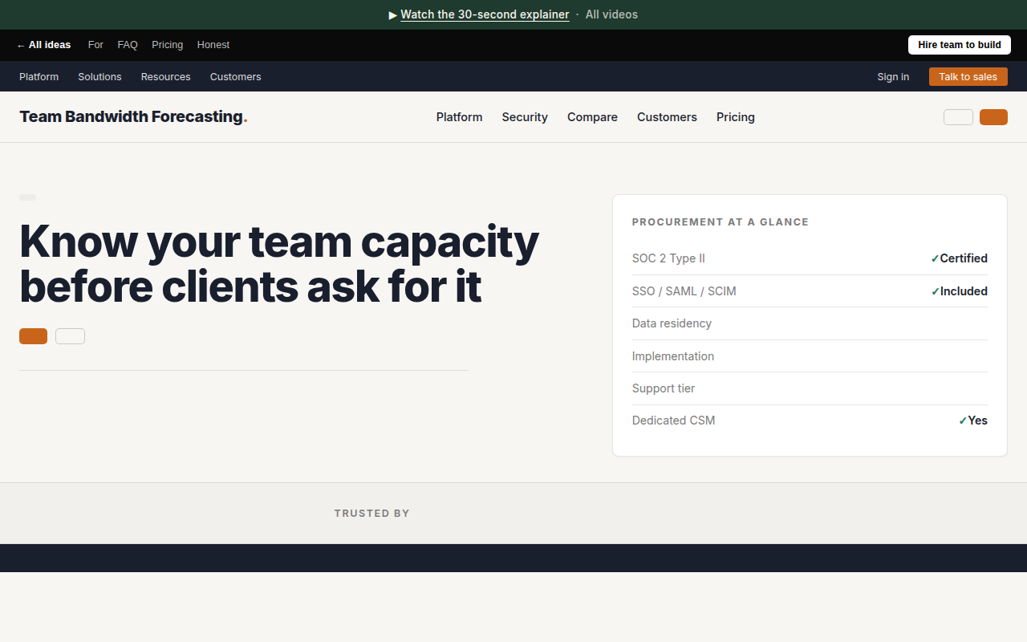Select the SOC 2 Type II row label
This screenshot has width=1027, height=642.
click(x=668, y=258)
